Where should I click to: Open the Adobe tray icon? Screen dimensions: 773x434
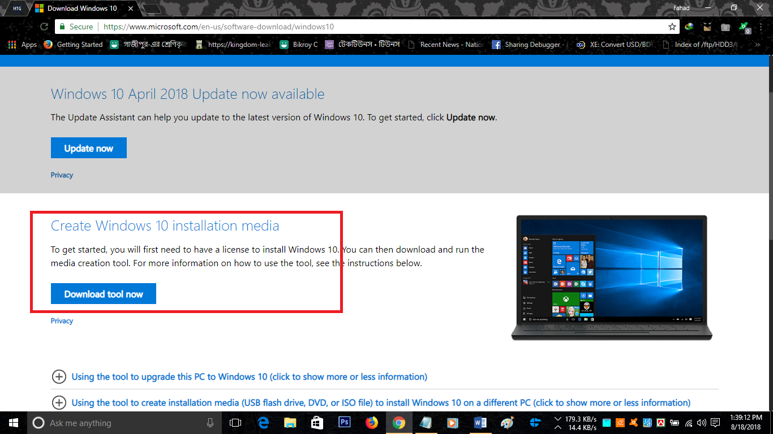tap(662, 423)
